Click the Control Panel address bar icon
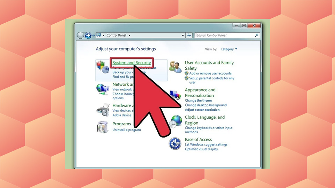This screenshot has width=335, height=188. pyautogui.click(x=98, y=36)
